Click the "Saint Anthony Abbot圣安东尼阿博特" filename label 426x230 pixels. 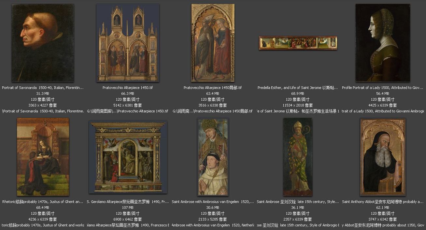pyautogui.click(x=383, y=202)
